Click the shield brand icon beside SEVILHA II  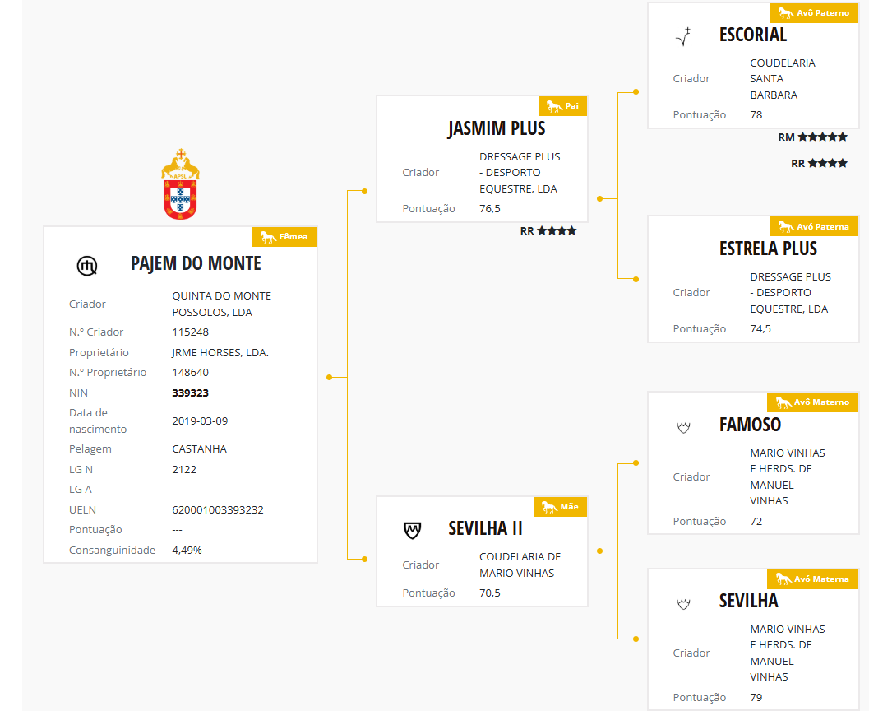point(414,529)
